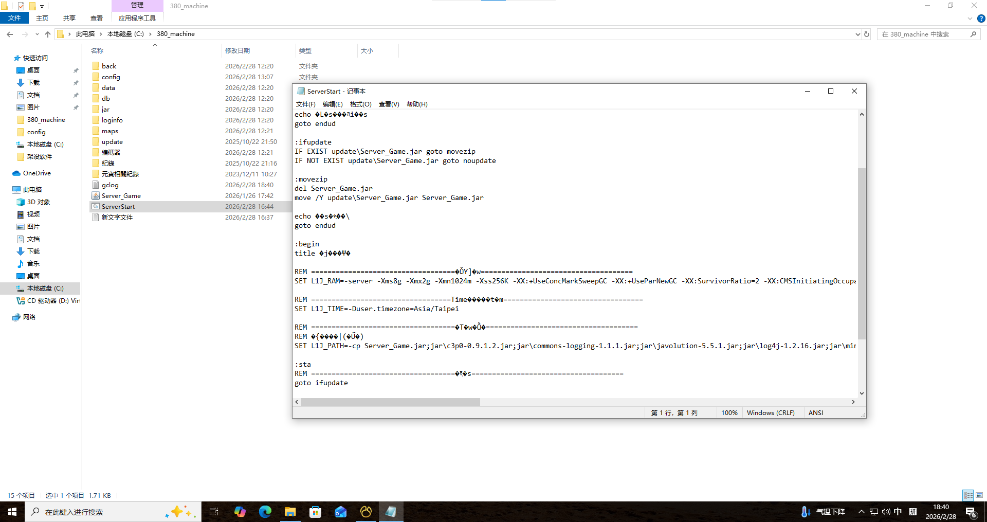The height and width of the screenshot is (522, 987).
Task: Select the gclog file
Action: click(x=110, y=185)
